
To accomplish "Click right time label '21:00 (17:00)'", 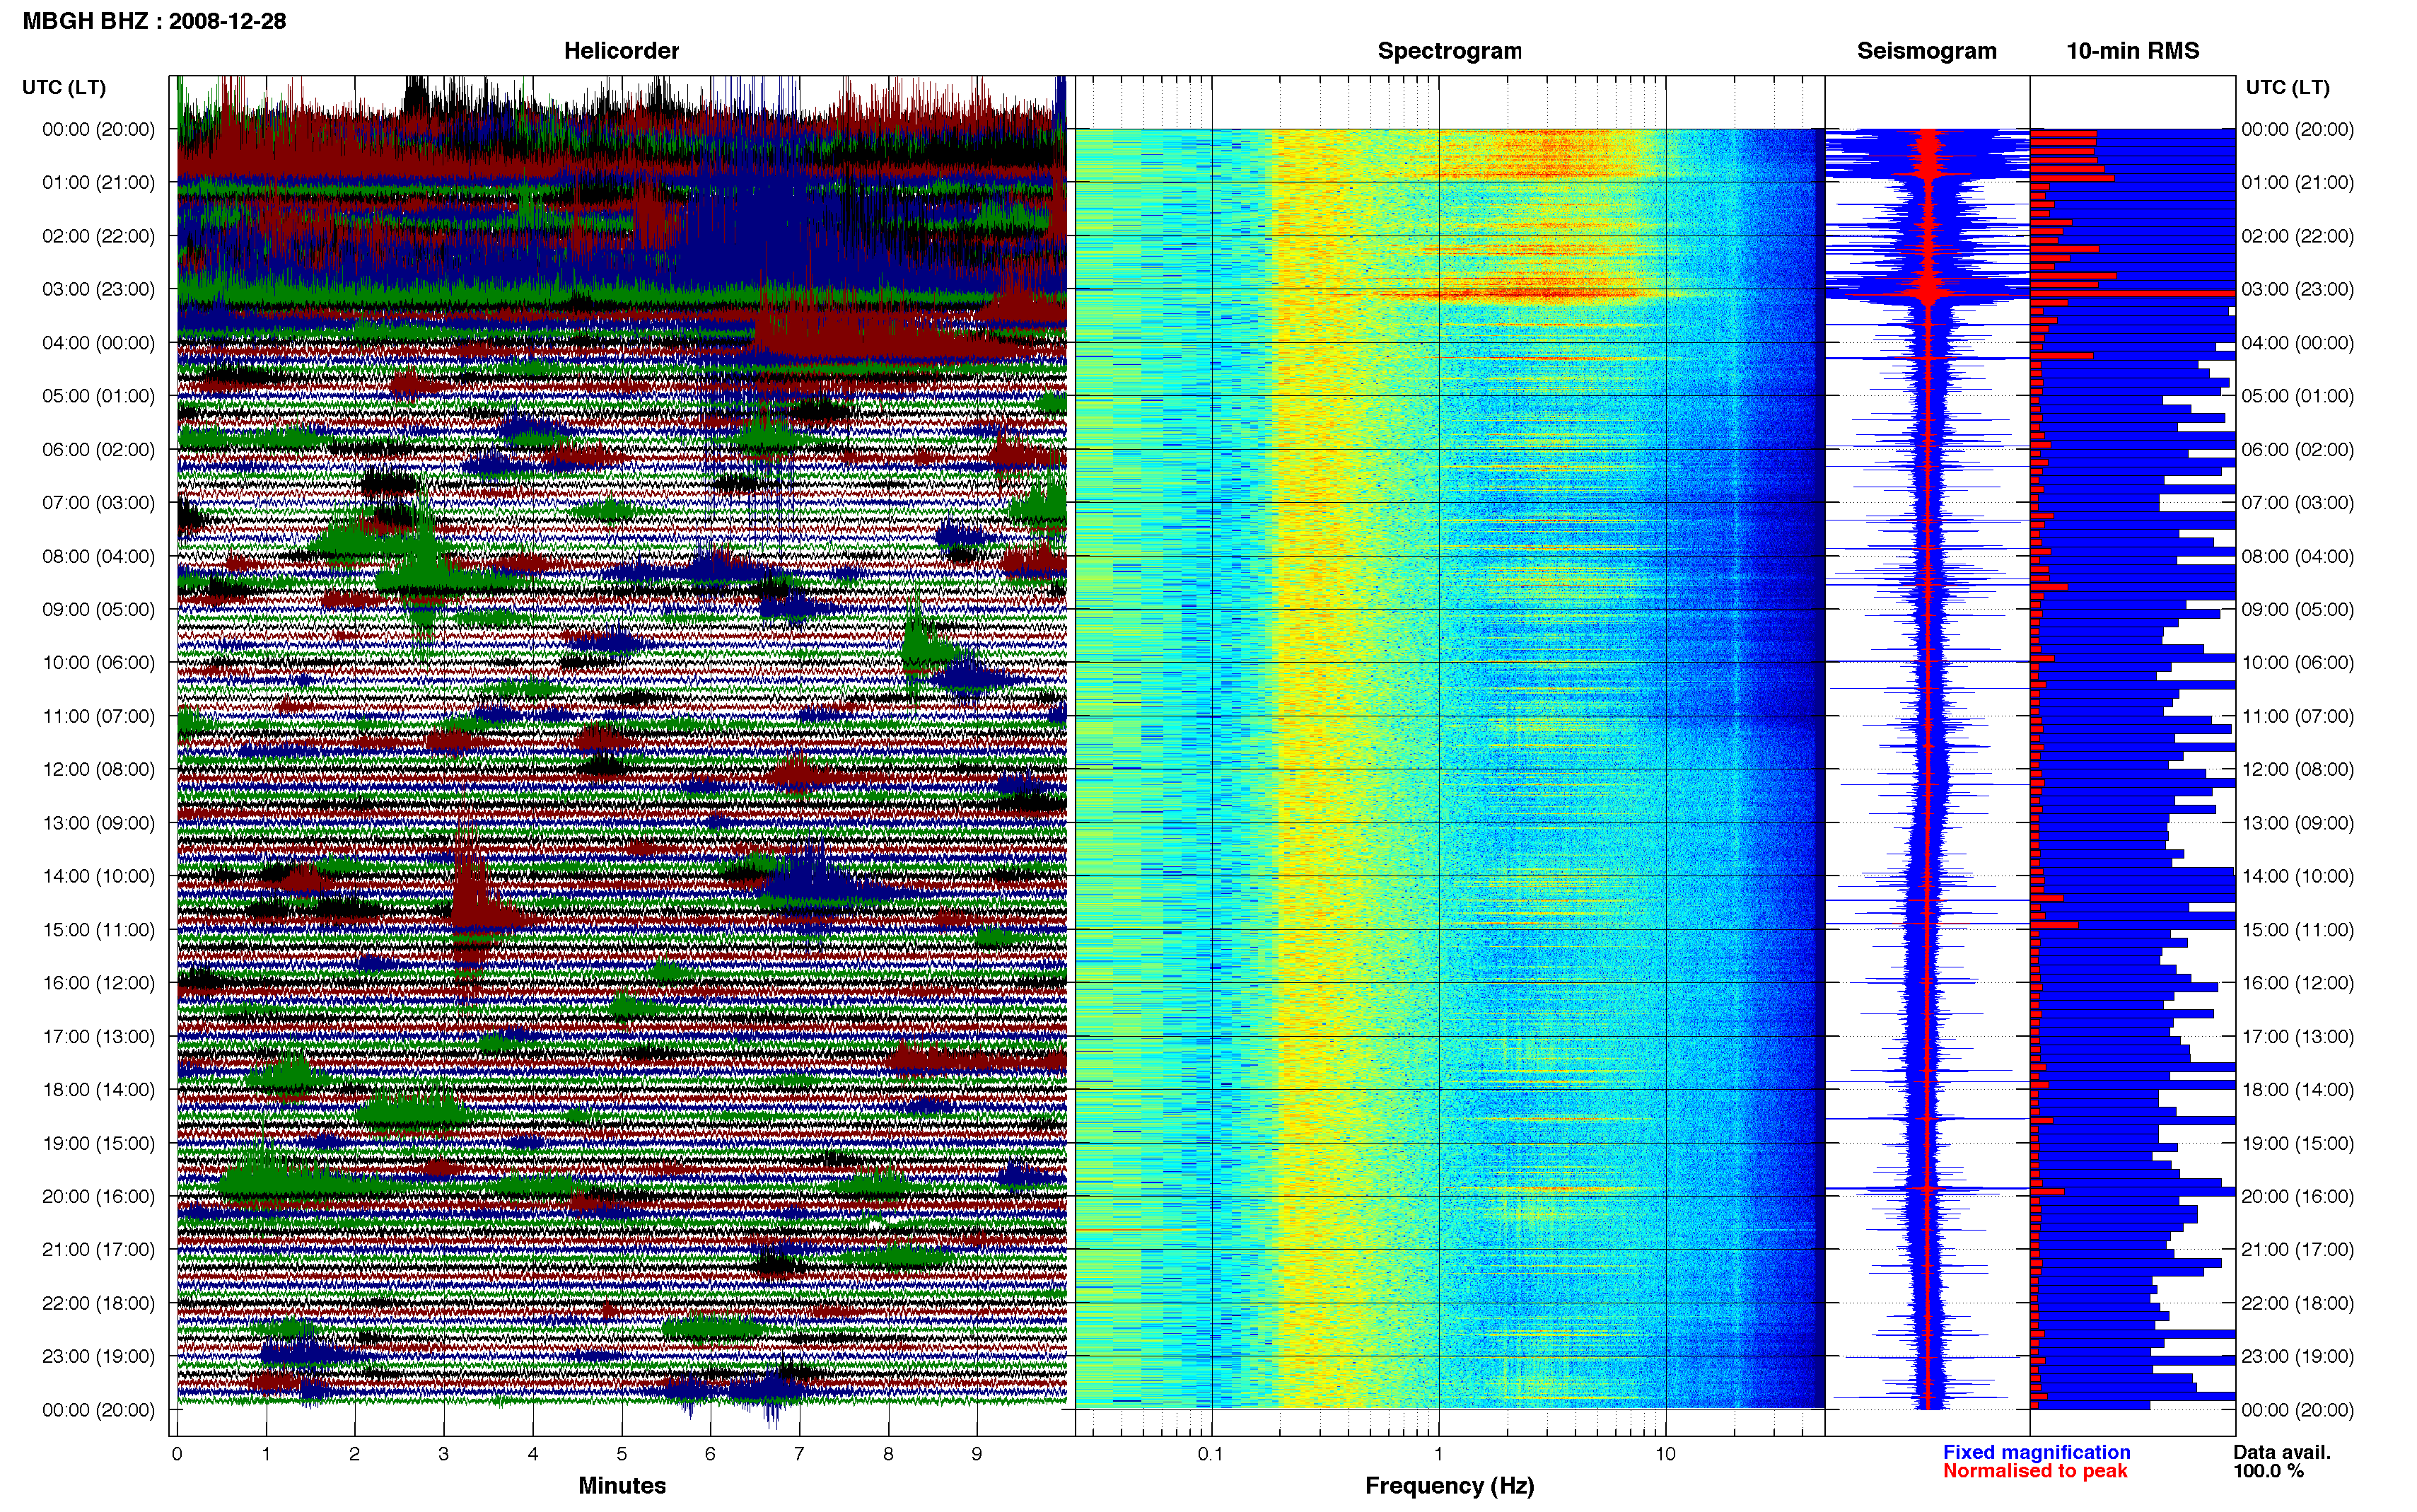I will point(2297,1249).
